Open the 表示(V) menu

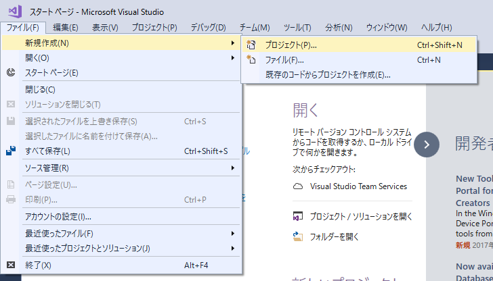click(105, 28)
